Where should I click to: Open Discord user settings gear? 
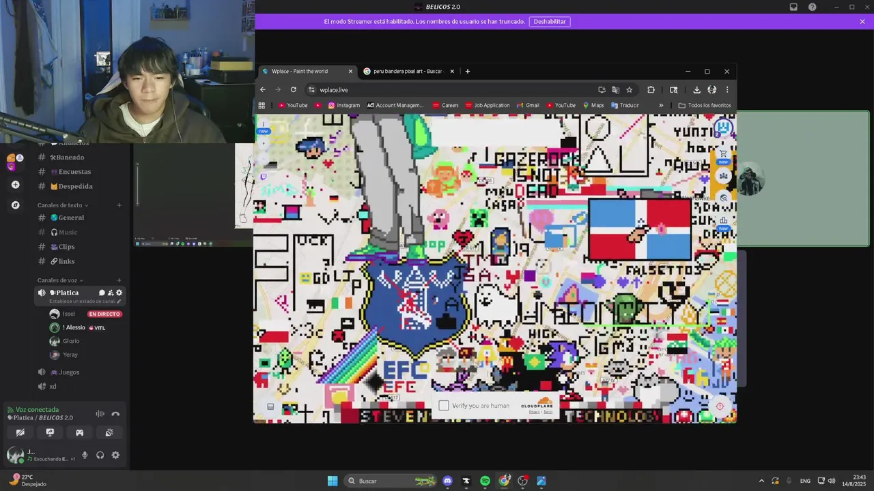point(115,455)
